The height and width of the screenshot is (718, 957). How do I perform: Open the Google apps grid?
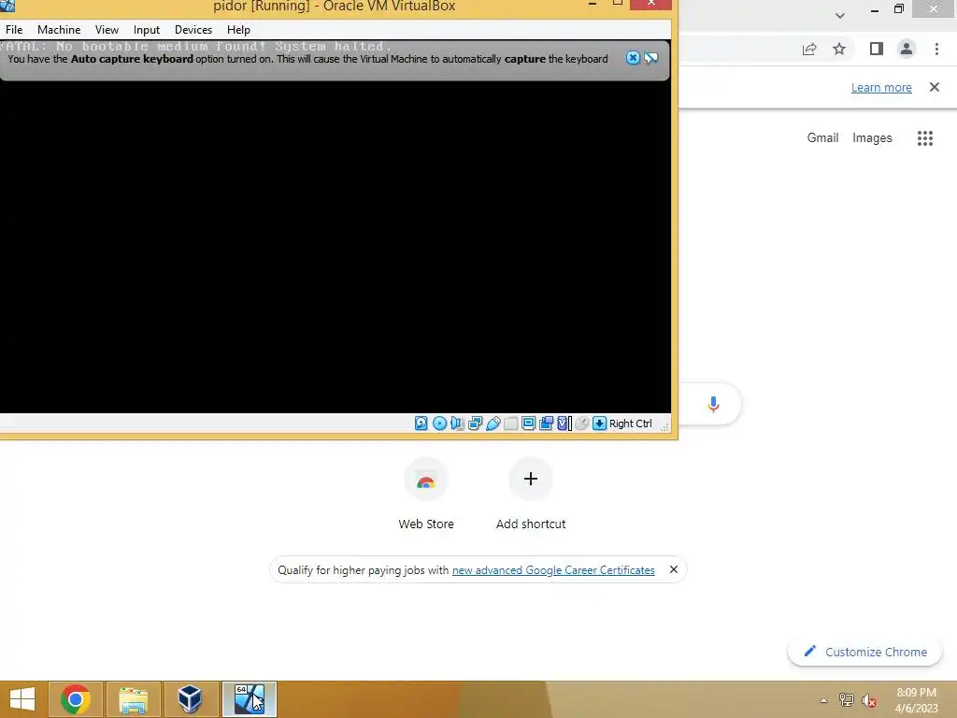click(925, 138)
